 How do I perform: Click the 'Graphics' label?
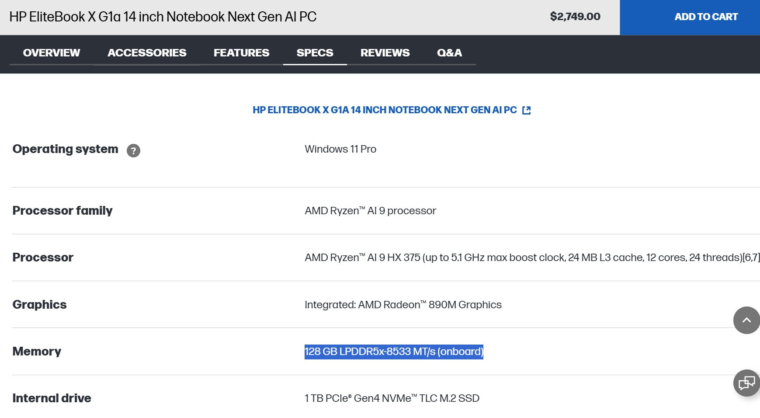(x=39, y=305)
